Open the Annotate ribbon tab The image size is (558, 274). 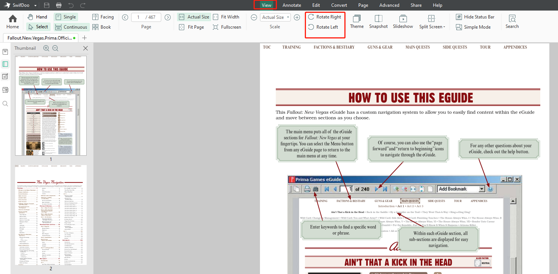coord(292,5)
